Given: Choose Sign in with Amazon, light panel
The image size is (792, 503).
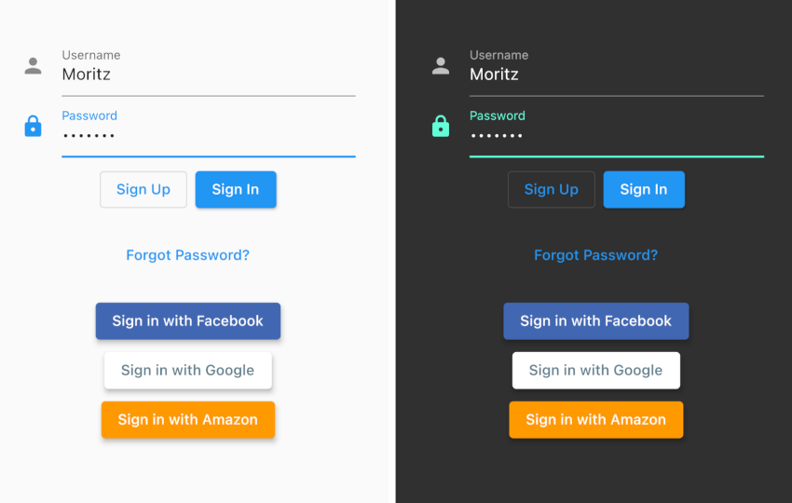Looking at the screenshot, I should coord(188,420).
